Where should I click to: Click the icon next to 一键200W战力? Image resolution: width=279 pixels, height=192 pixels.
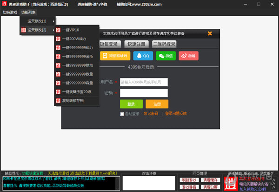point(58,38)
